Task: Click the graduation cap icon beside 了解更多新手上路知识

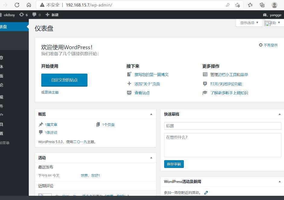Action: 205,93
